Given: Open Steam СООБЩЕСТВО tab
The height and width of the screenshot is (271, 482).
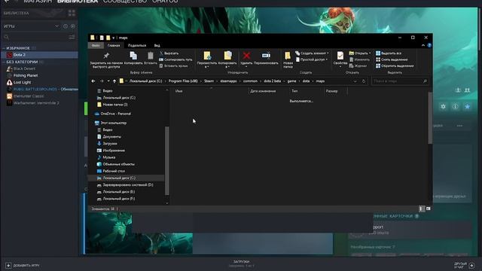Looking at the screenshot, I should point(125,2).
